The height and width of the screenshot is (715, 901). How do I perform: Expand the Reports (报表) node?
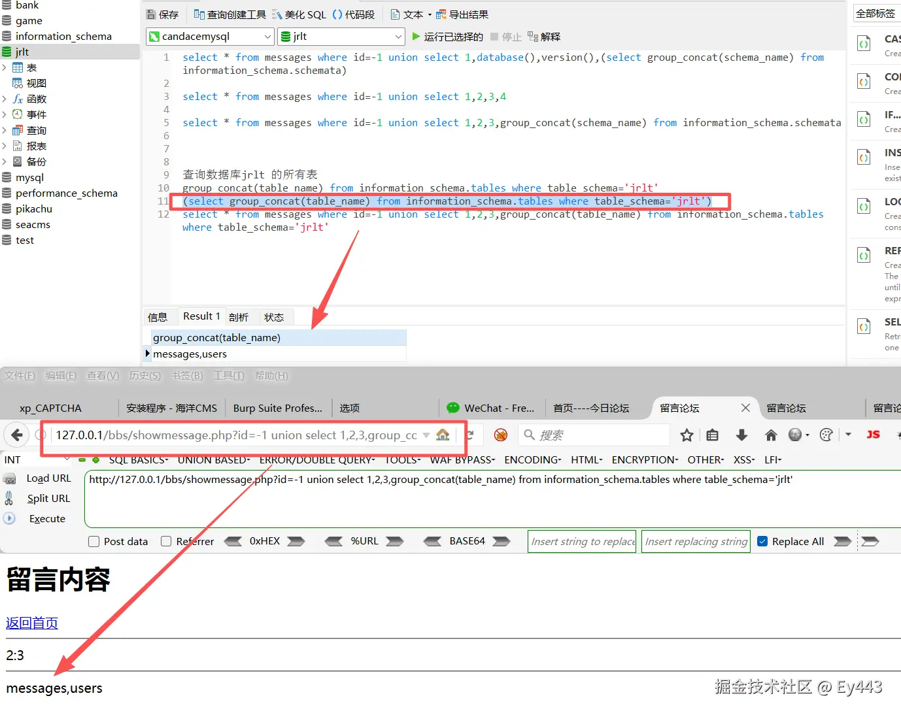click(x=5, y=146)
